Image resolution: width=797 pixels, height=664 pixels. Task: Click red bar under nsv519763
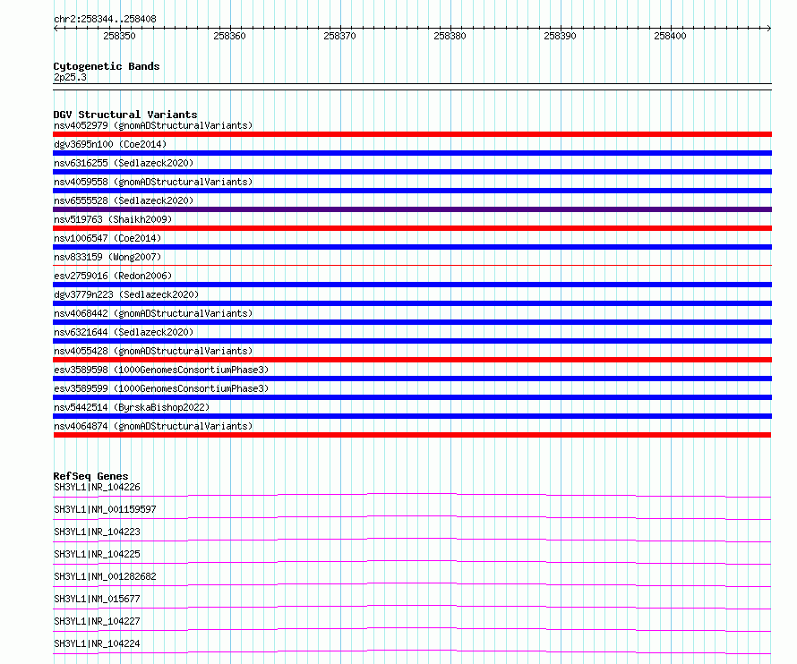(x=412, y=228)
